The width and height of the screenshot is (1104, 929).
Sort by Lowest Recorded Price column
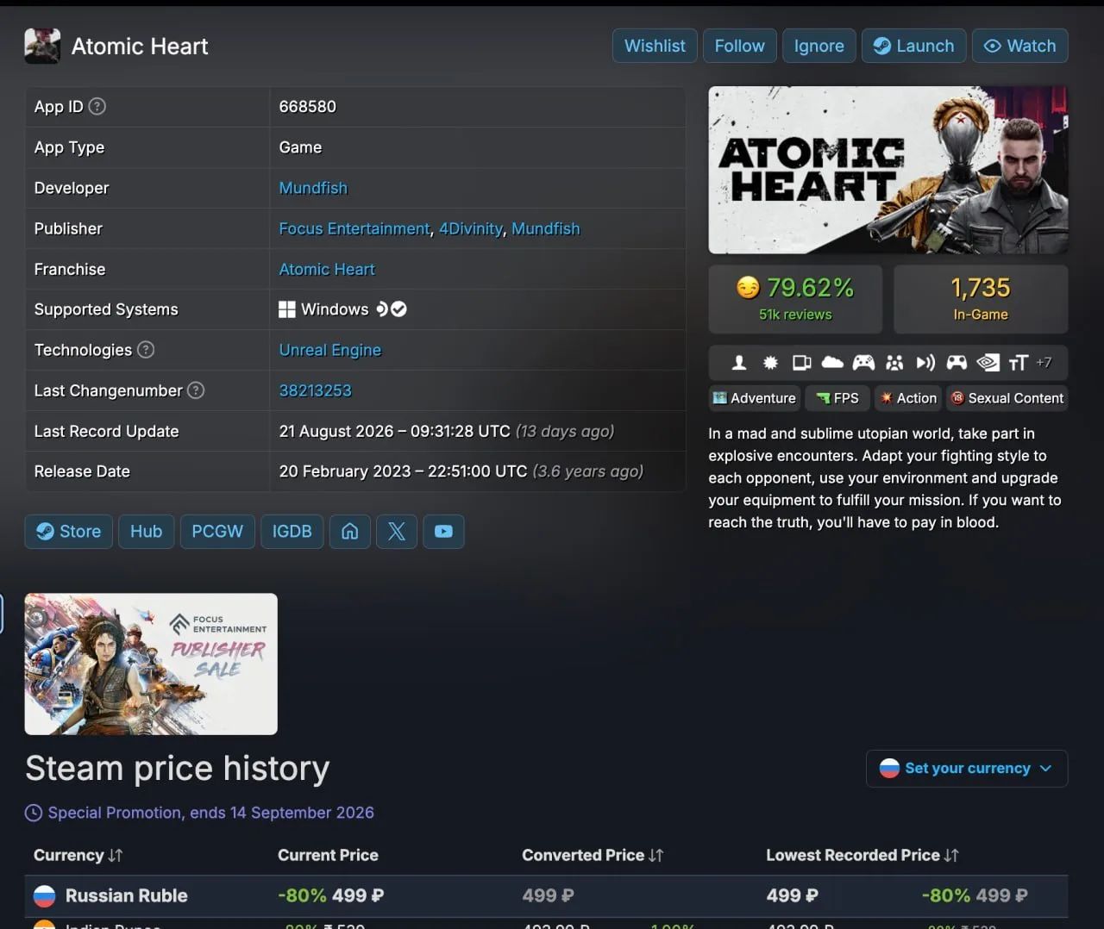pos(862,855)
